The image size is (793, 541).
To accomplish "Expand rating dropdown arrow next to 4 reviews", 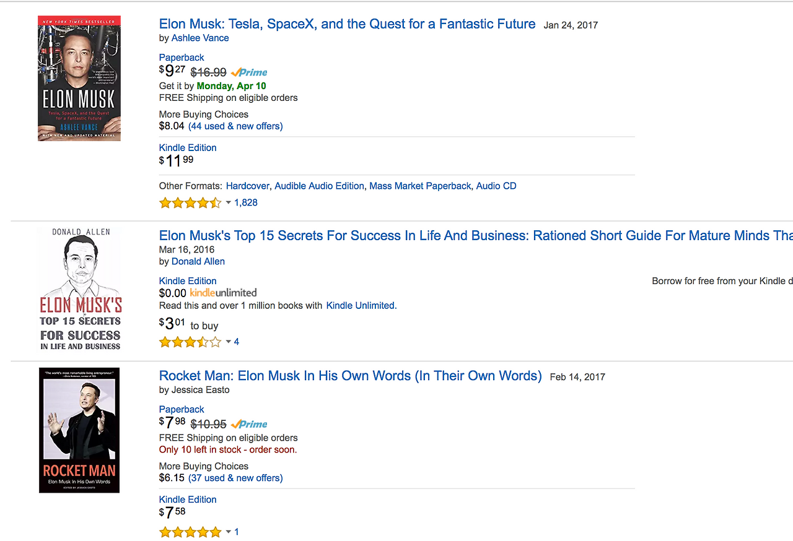I will [x=228, y=342].
